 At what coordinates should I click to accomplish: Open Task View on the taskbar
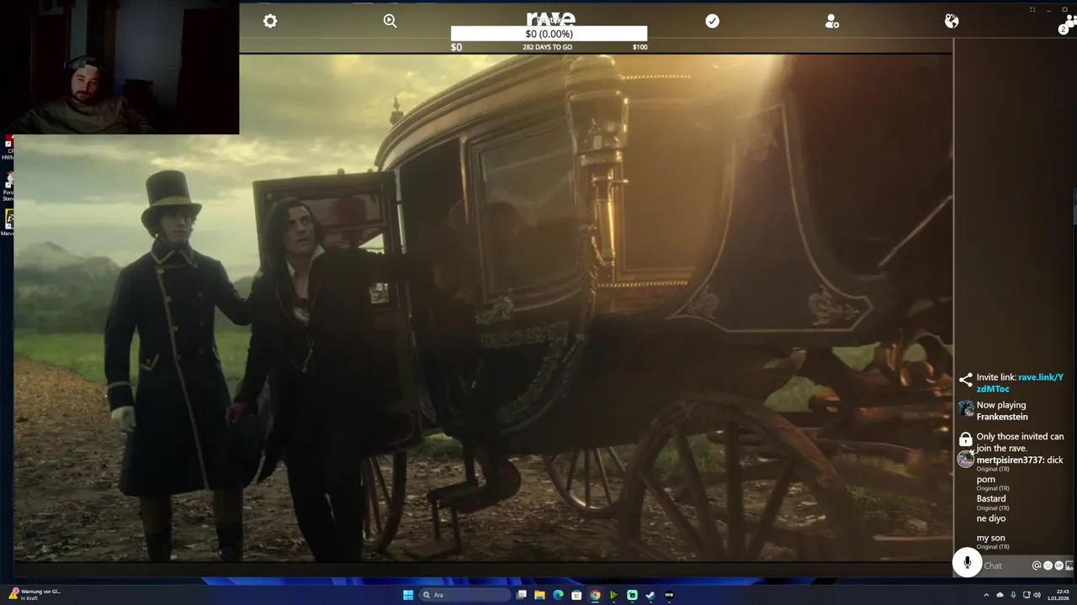tap(522, 595)
